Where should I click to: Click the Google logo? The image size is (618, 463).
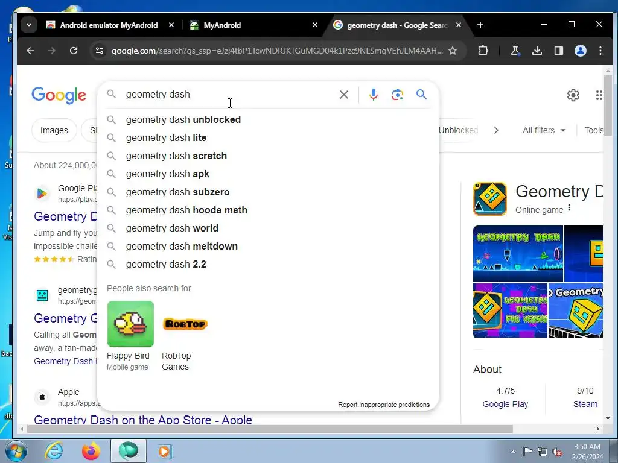tap(59, 95)
